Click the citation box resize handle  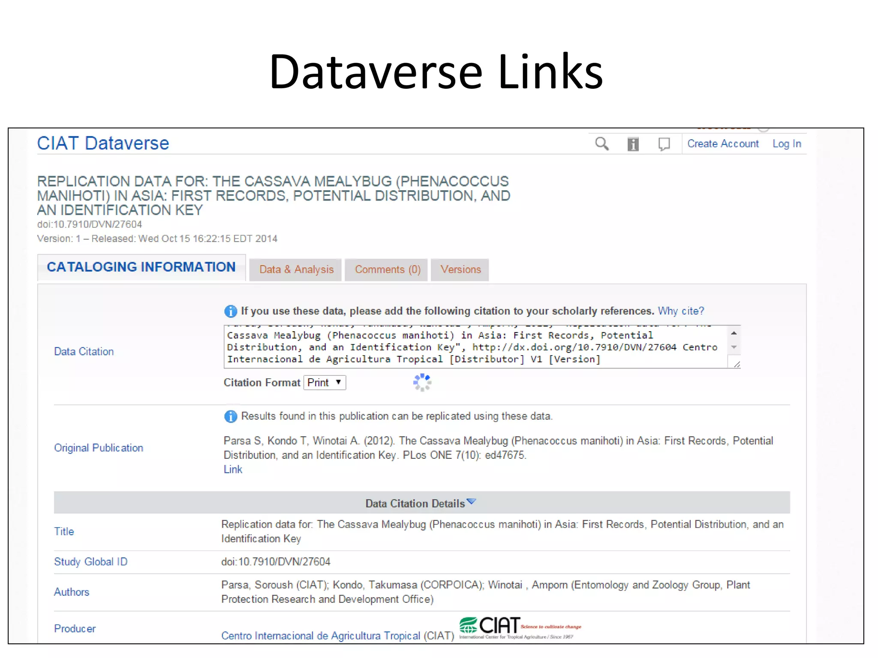click(737, 364)
